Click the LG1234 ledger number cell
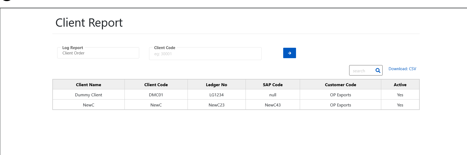The width and height of the screenshot is (467, 155). coord(216,95)
